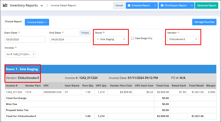221x122 pixels.
Task: Click the Manage Favorites button
Action: (x=204, y=22)
